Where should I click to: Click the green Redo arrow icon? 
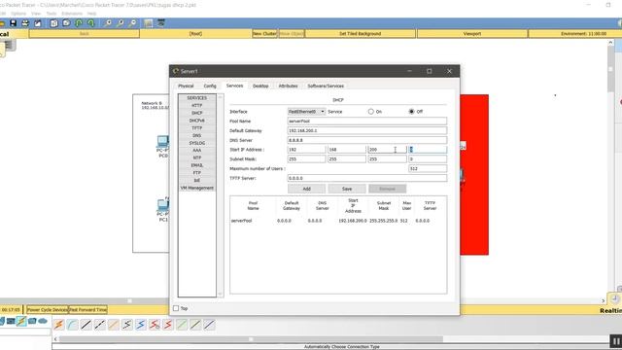(x=90, y=23)
